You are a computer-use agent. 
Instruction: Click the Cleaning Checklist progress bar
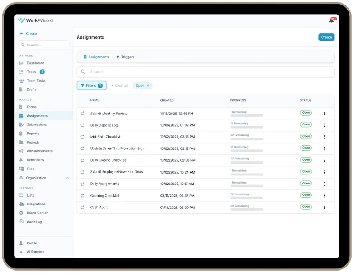click(246, 198)
